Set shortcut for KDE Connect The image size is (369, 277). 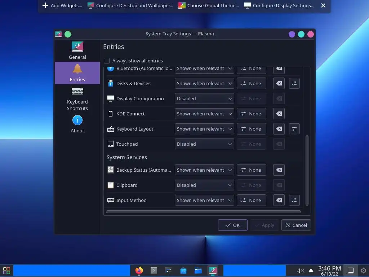coord(251,114)
